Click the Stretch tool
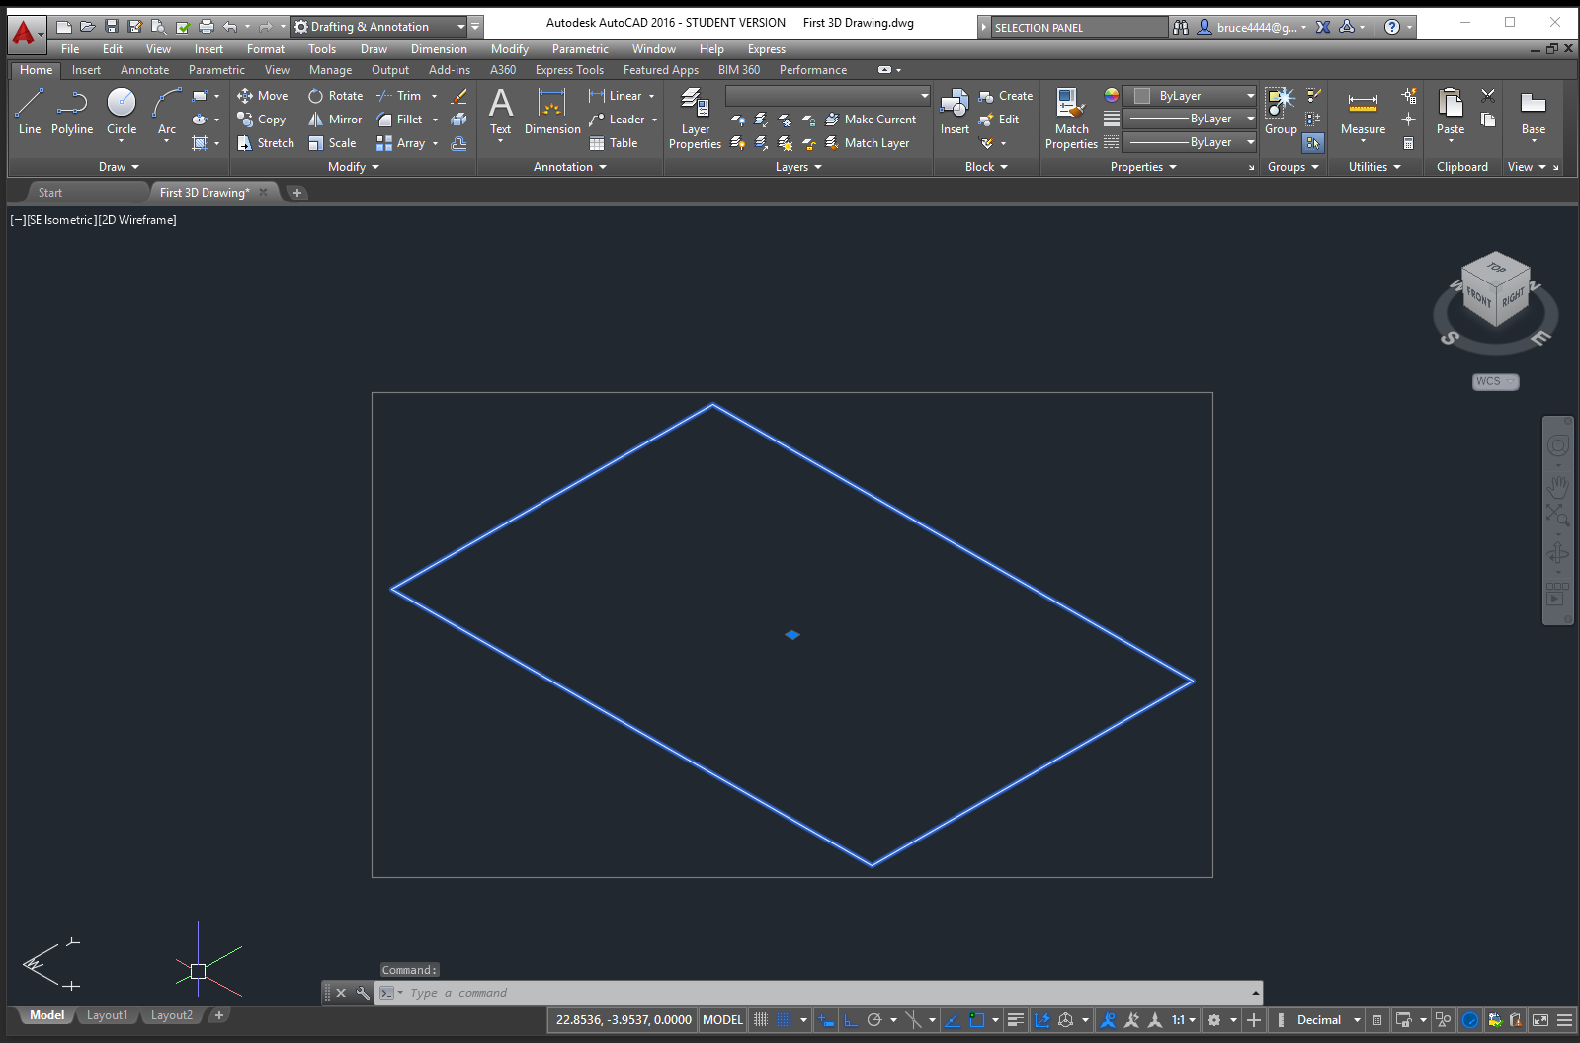This screenshot has height=1043, width=1580. point(266,143)
